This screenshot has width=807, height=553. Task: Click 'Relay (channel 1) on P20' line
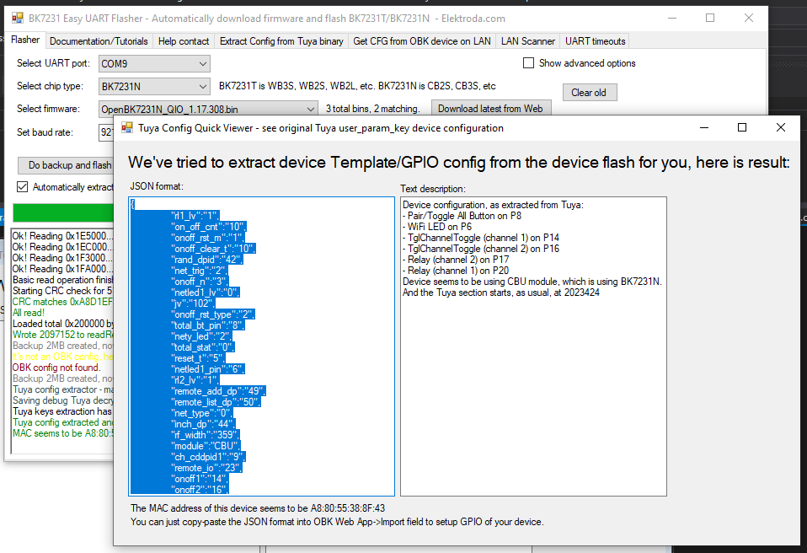[x=456, y=271]
